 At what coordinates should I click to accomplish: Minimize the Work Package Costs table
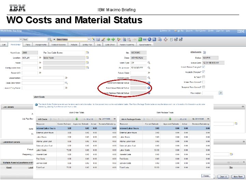208,119
